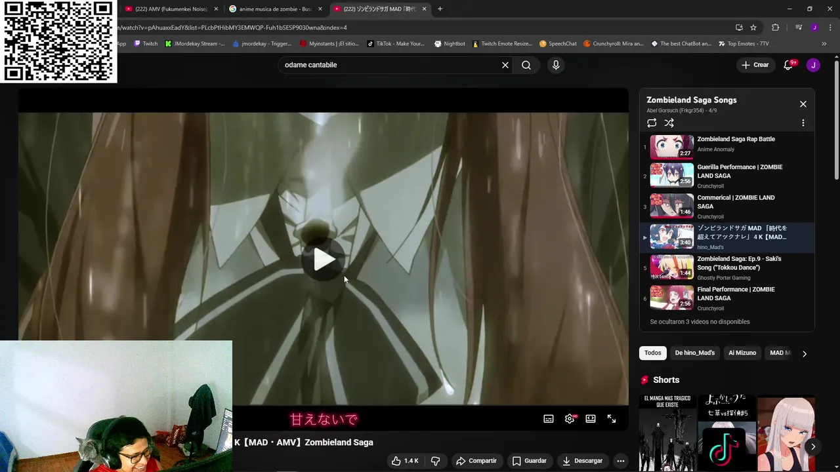Select the Todos filter chip

click(x=652, y=353)
